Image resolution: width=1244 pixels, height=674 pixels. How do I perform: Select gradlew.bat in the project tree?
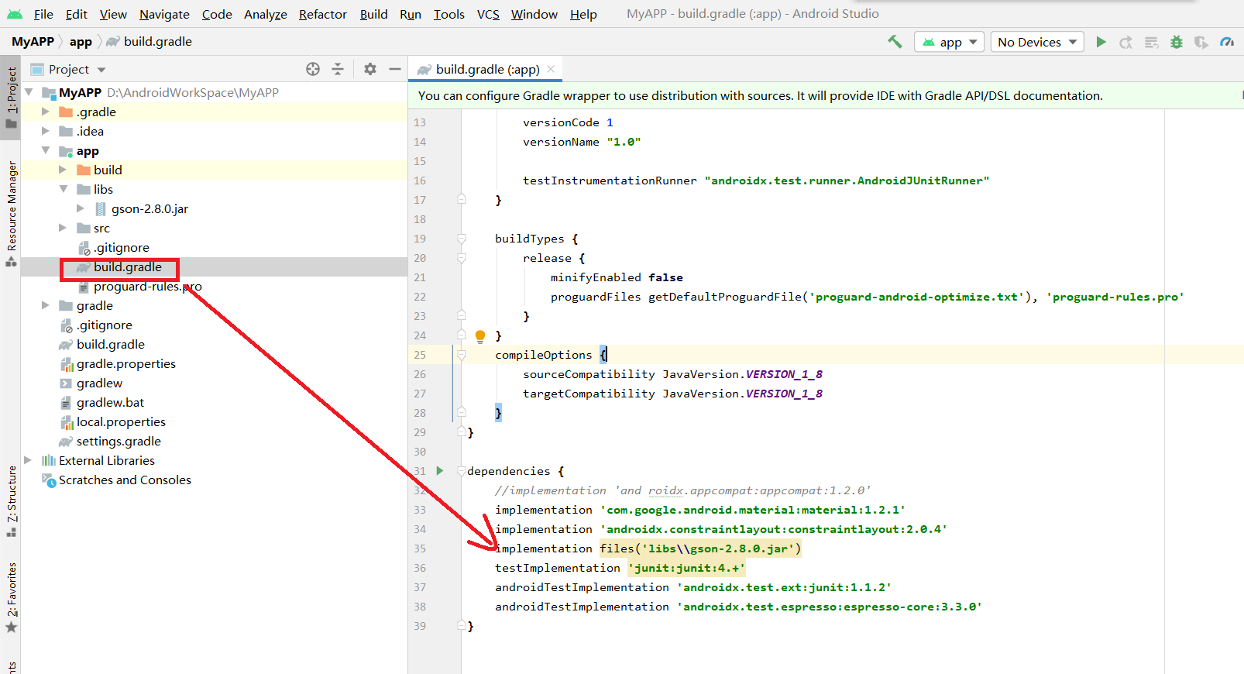pyautogui.click(x=110, y=402)
